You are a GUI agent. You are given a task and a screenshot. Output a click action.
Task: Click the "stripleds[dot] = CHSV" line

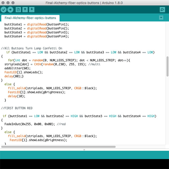click(52, 64)
